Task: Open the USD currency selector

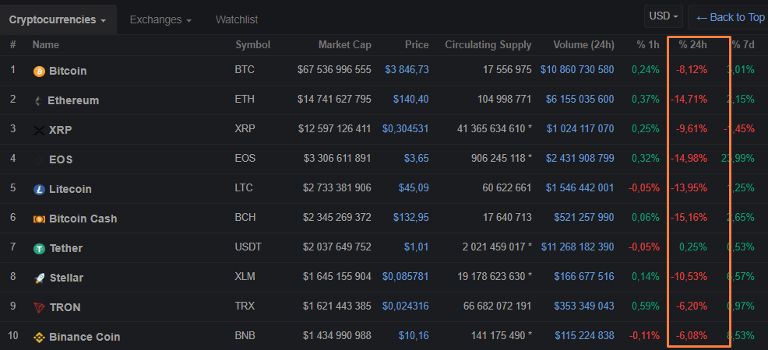Action: [x=664, y=16]
